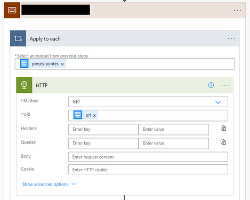Click the Headers Enter value field
The height and width of the screenshot is (200, 250).
point(174,130)
